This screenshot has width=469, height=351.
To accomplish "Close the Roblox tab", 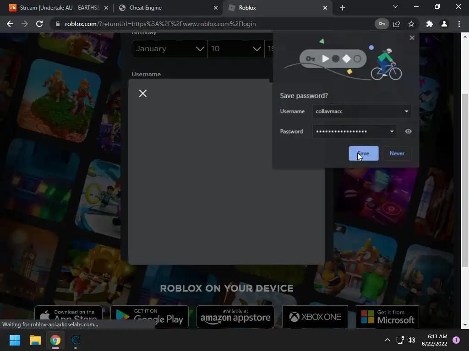I will click(x=325, y=8).
